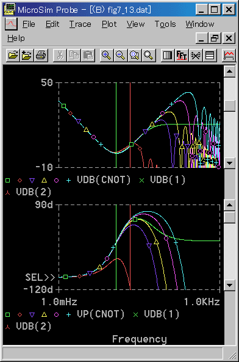
Task: Click magenta circle symbol in lower legend
Action: (x=56, y=314)
